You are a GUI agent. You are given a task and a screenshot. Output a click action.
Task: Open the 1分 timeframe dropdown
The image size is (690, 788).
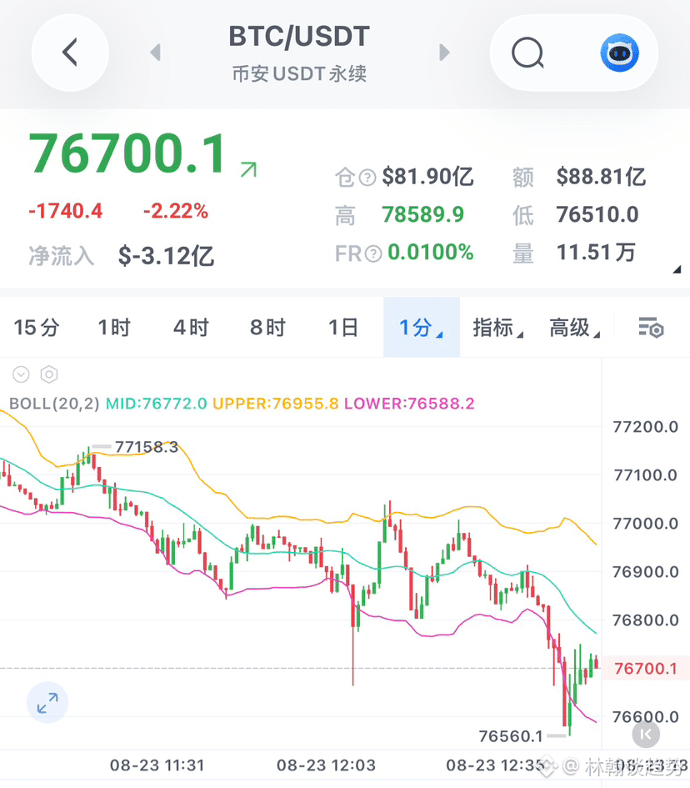click(x=422, y=327)
